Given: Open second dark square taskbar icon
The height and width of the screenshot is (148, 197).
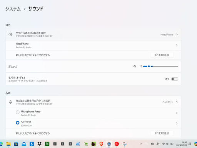Looking at the screenshot, I should coord(63,144).
